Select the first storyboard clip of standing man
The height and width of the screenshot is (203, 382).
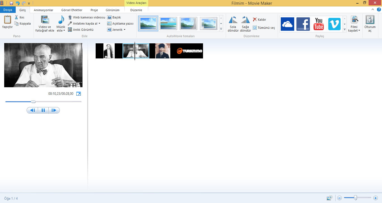coord(109,51)
